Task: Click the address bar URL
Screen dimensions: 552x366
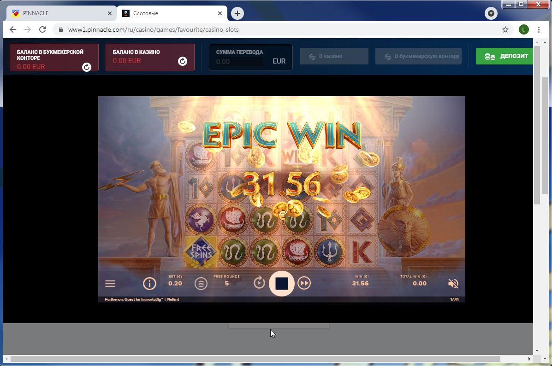Action: [x=154, y=29]
